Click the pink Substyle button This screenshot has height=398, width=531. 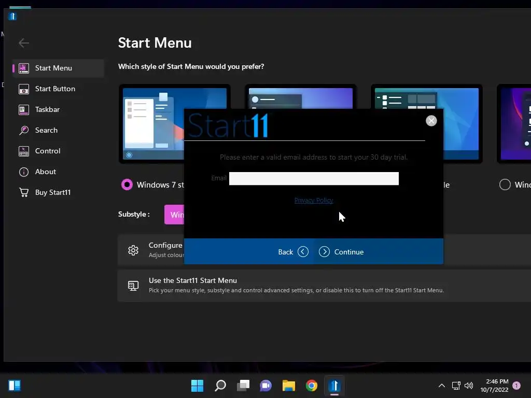pyautogui.click(x=174, y=215)
